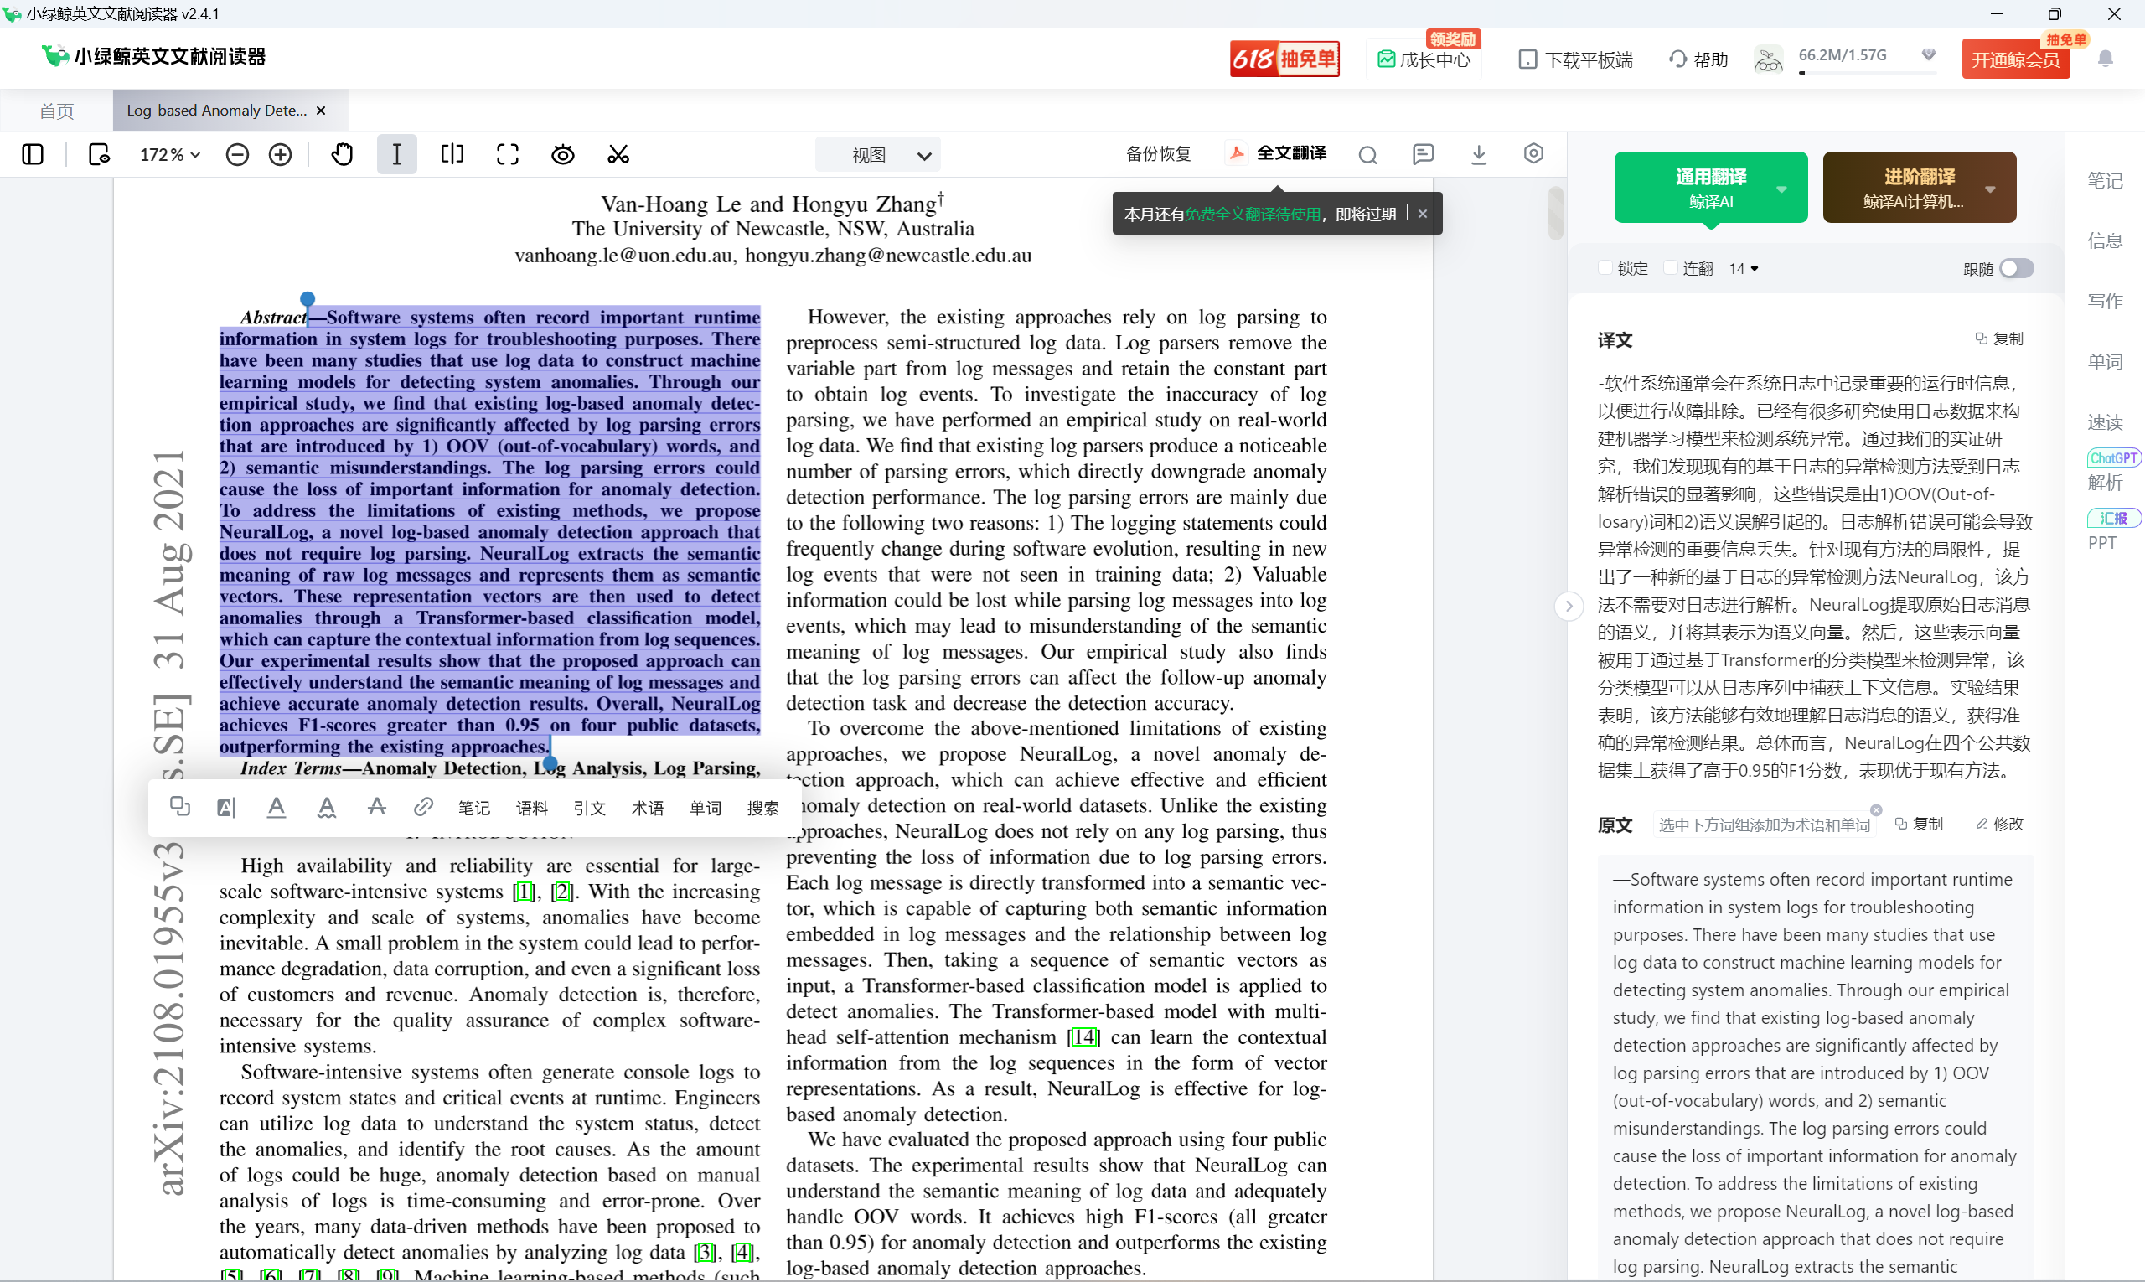The image size is (2145, 1282).
Task: Click the zoom out minus icon
Action: point(236,155)
